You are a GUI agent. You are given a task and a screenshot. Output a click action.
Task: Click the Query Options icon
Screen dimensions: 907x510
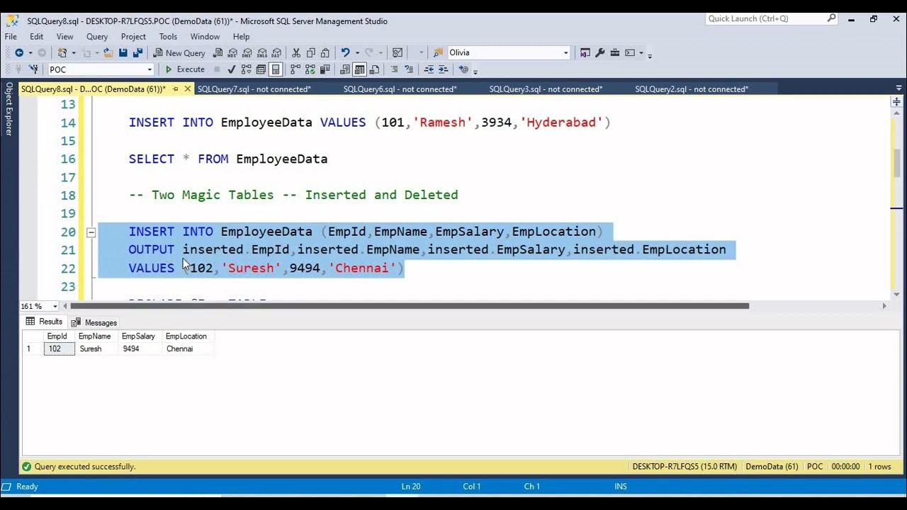click(x=261, y=69)
